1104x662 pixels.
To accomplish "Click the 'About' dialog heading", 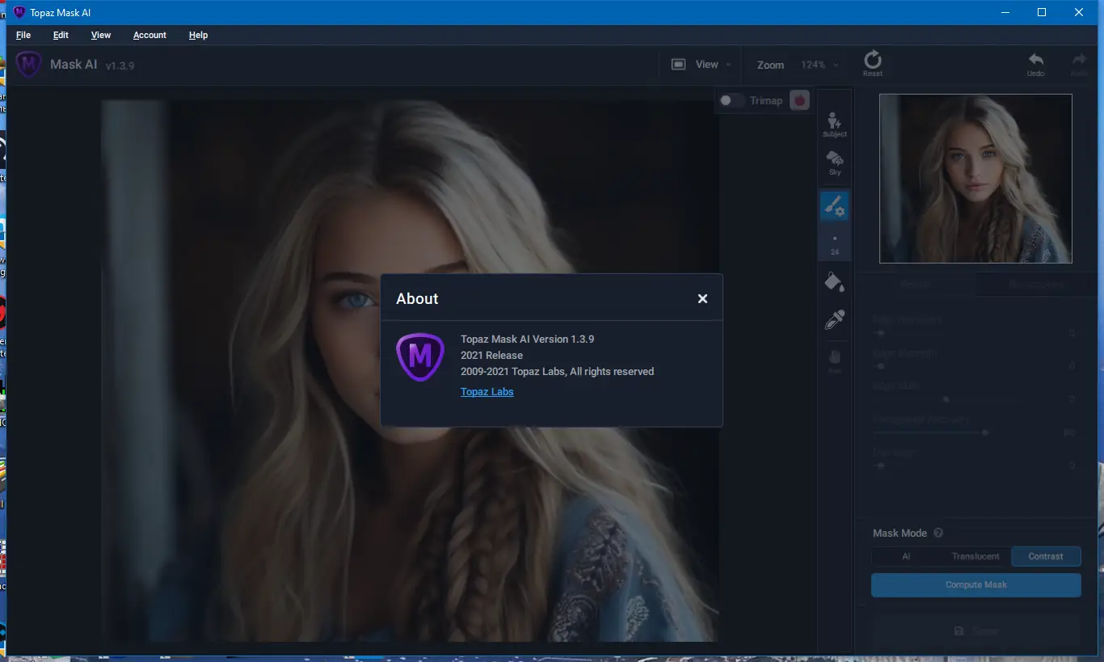I will point(417,298).
